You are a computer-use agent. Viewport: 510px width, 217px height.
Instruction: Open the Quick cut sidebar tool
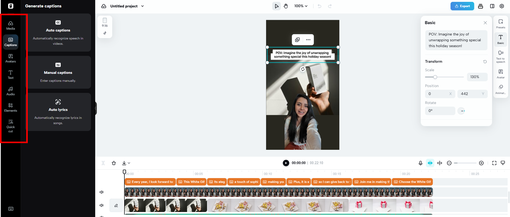10,126
